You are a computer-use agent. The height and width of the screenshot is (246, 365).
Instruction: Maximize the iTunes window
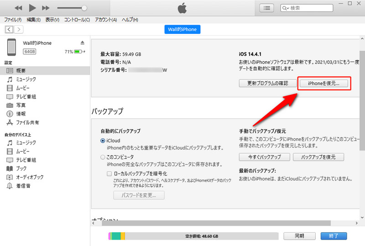(x=349, y=3)
